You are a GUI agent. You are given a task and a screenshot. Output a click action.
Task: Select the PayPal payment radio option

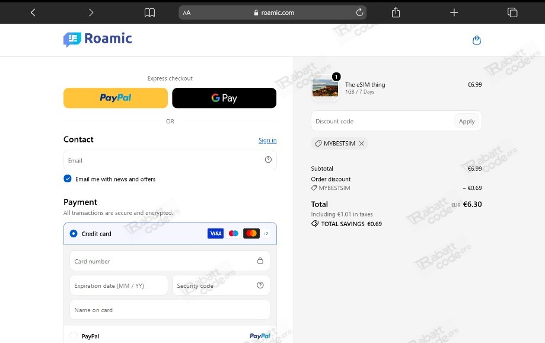click(74, 336)
